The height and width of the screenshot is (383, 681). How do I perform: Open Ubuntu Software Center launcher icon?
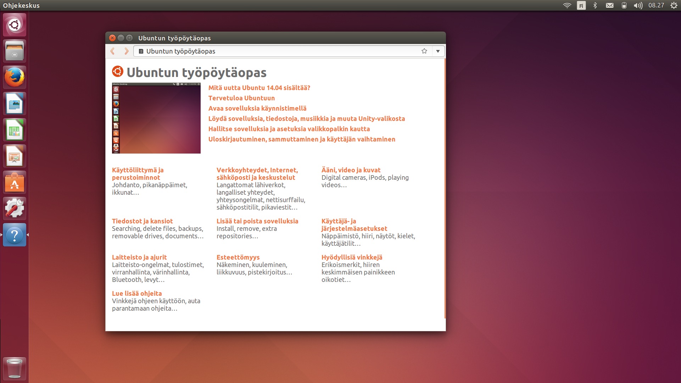pos(15,182)
